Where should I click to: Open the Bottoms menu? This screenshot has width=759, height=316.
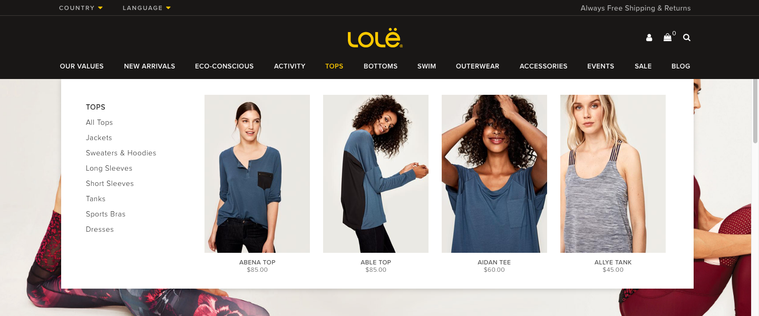click(381, 66)
